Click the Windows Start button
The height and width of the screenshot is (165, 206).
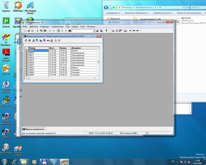5,162
